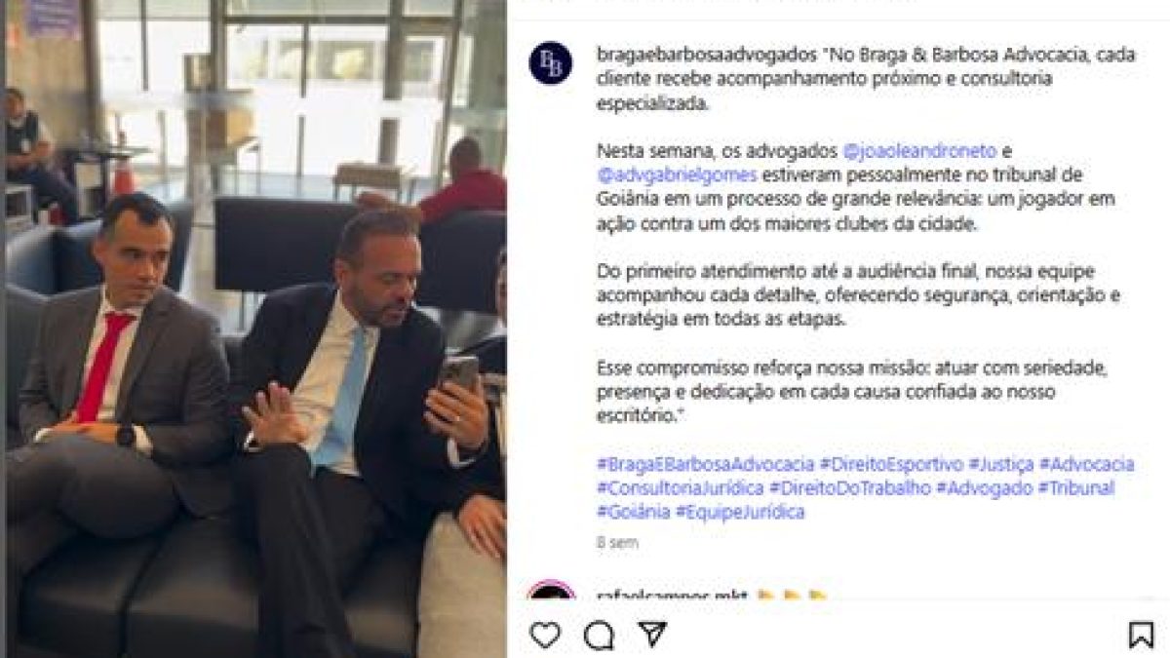This screenshot has height=658, width=1170.
Task: Open the #BragaEBarbosaAdvocacia hashtag
Action: tap(705, 464)
